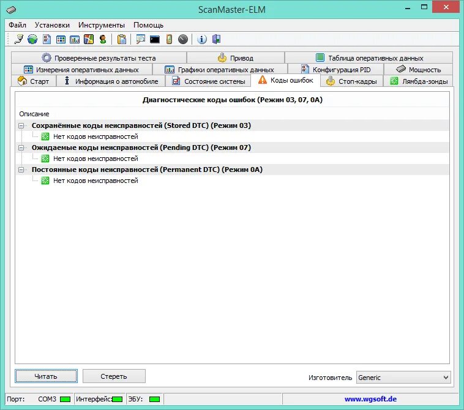
Task: Open the Установки menu
Action: [x=52, y=25]
